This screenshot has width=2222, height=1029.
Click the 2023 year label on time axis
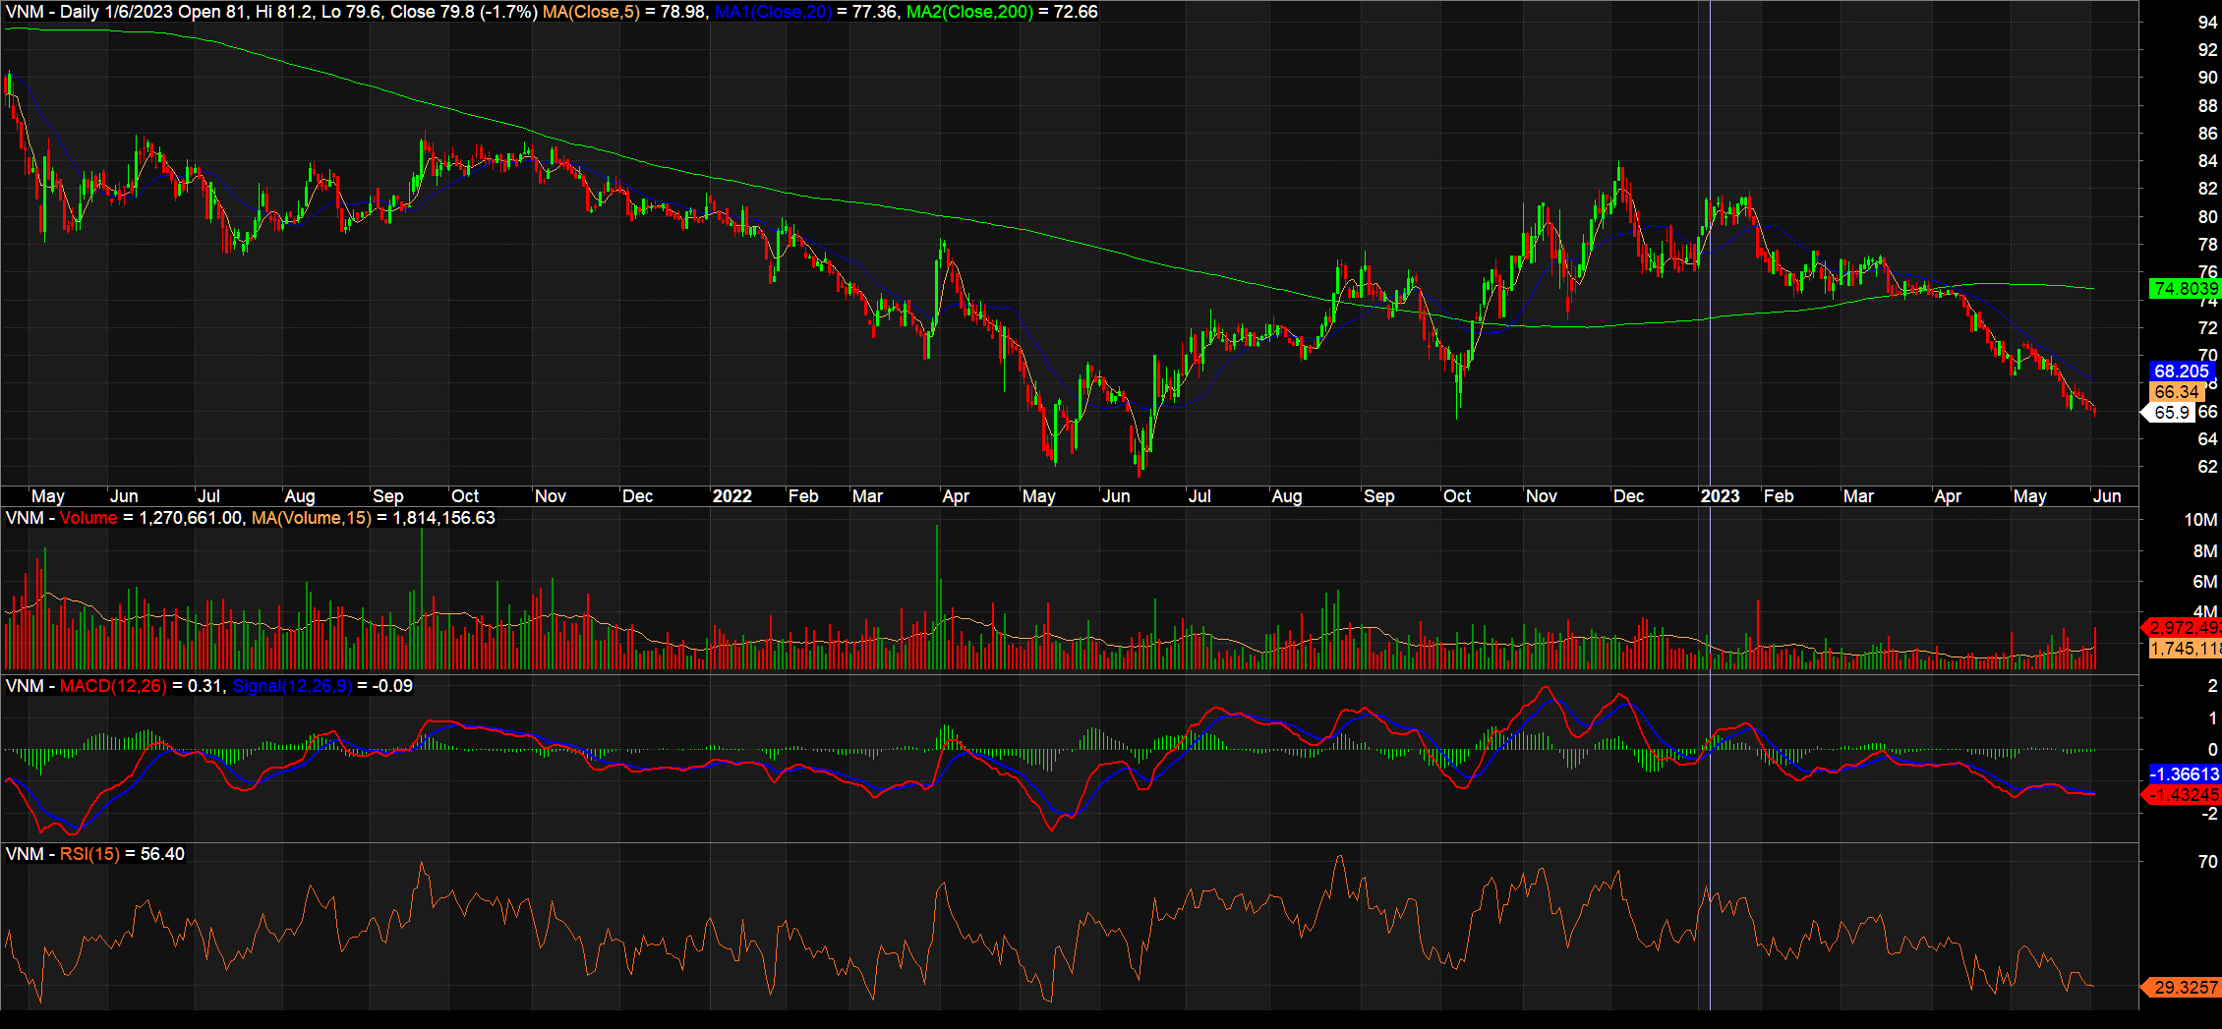point(1720,496)
